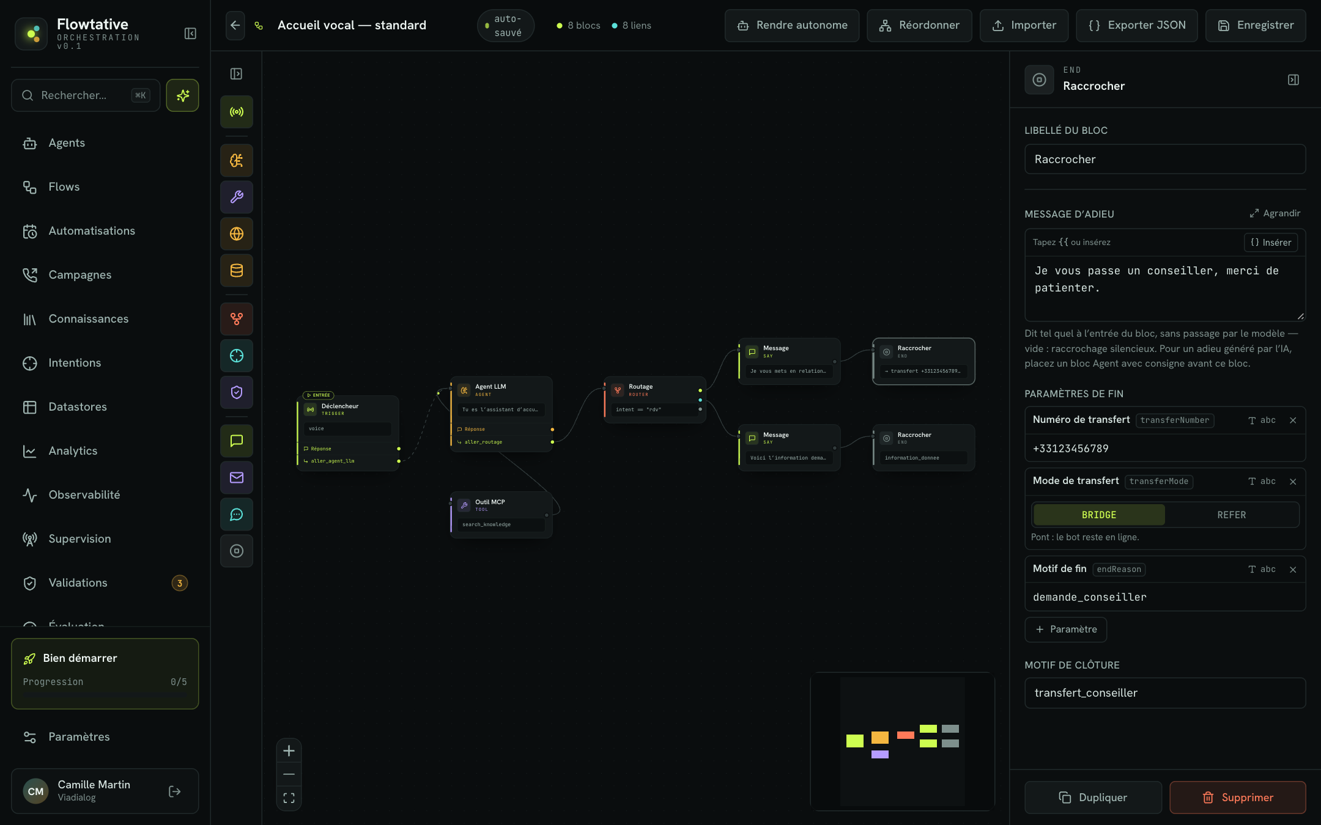Set transfer mode to REFER
Screen dimensions: 1321x825
tap(1231, 515)
